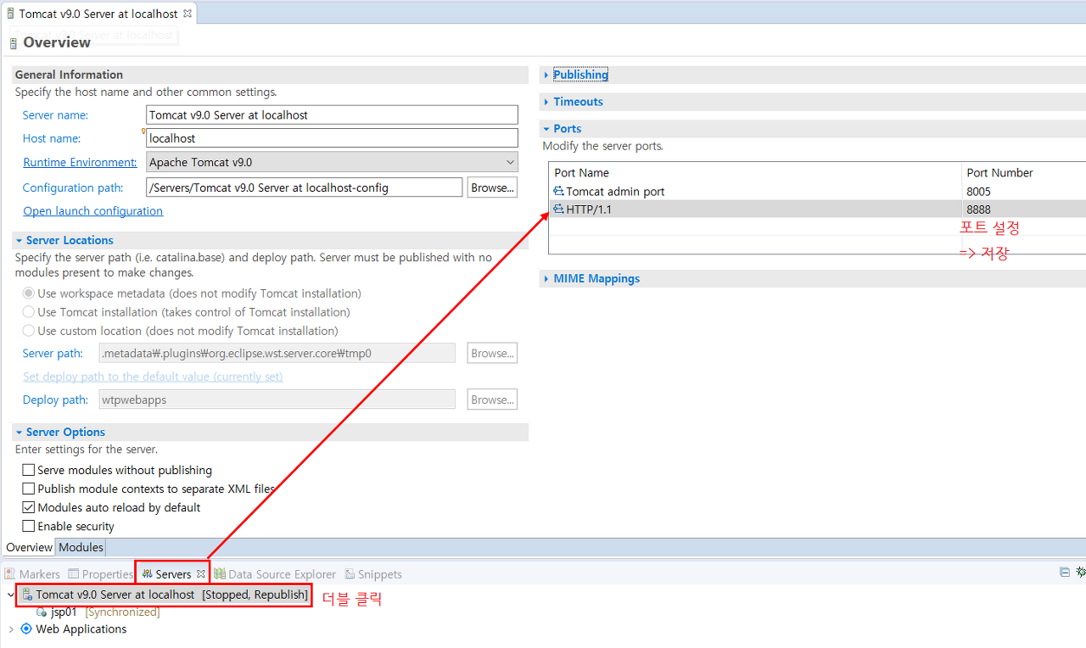Close the Tomcat v9.0 Server editor tab
The image size is (1086, 648).
[188, 14]
